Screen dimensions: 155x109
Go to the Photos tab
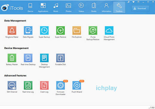point(69,7)
